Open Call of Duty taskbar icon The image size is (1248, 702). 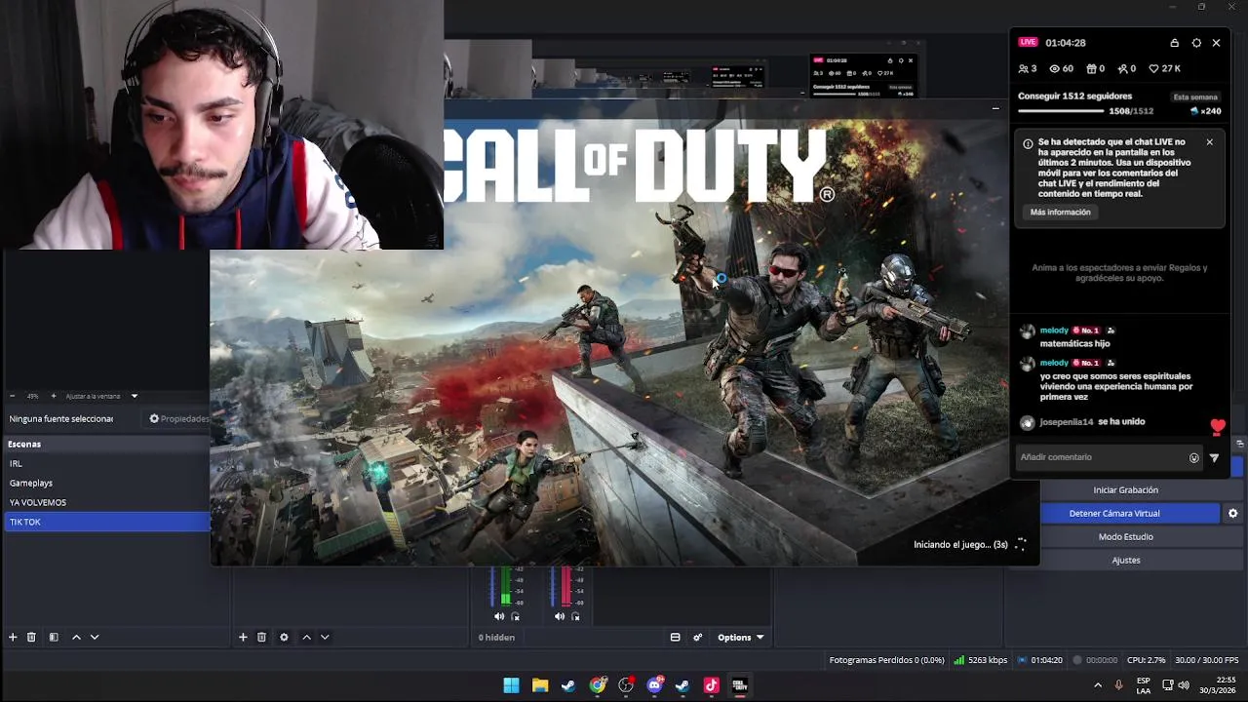740,685
